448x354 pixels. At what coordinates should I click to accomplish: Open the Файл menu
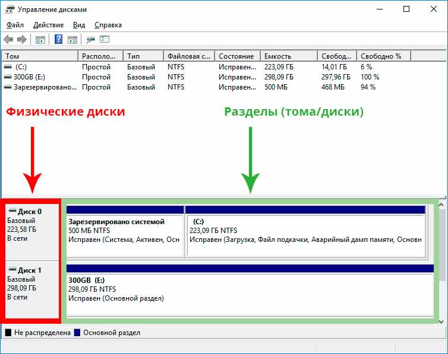[x=15, y=25]
